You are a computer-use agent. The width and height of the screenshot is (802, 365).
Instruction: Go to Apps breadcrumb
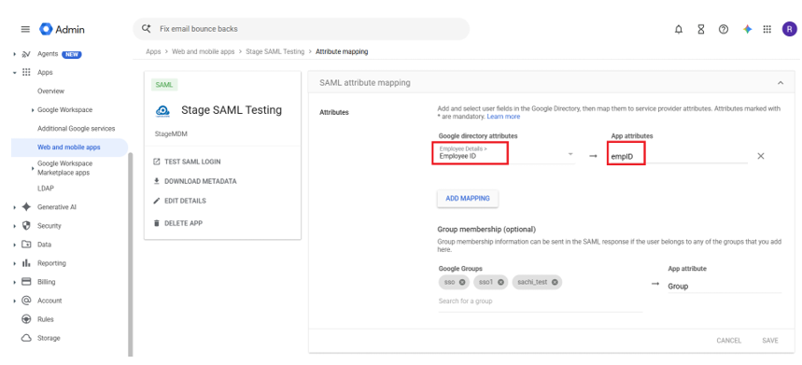coord(153,51)
